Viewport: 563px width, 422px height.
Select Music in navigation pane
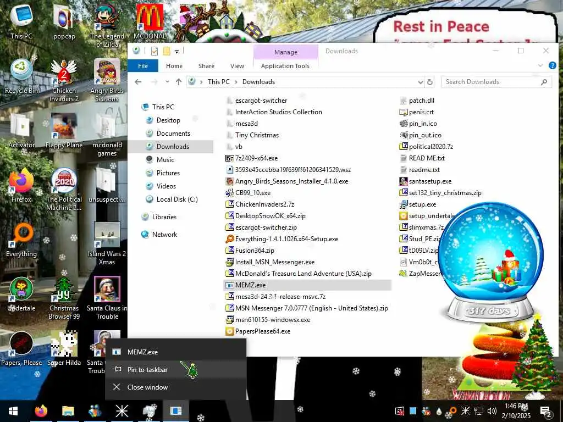click(x=165, y=160)
